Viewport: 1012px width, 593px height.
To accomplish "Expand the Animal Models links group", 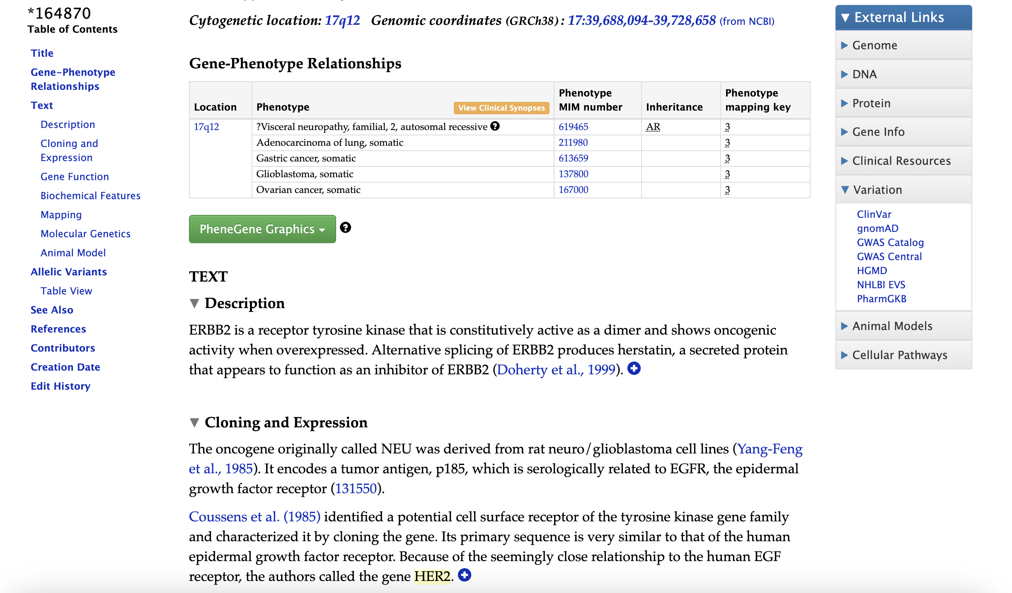I will pyautogui.click(x=903, y=326).
